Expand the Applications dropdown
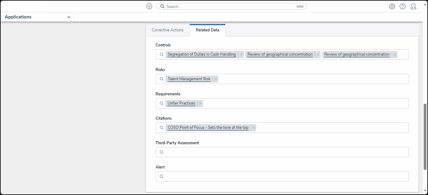This screenshot has height=195, width=428. point(69,17)
